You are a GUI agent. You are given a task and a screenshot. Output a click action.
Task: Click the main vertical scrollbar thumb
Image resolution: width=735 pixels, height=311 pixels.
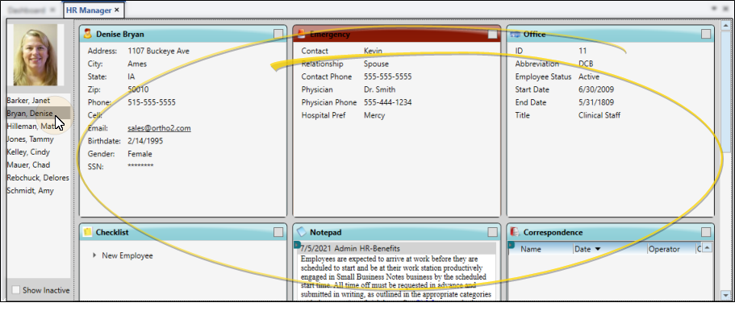pos(725,91)
